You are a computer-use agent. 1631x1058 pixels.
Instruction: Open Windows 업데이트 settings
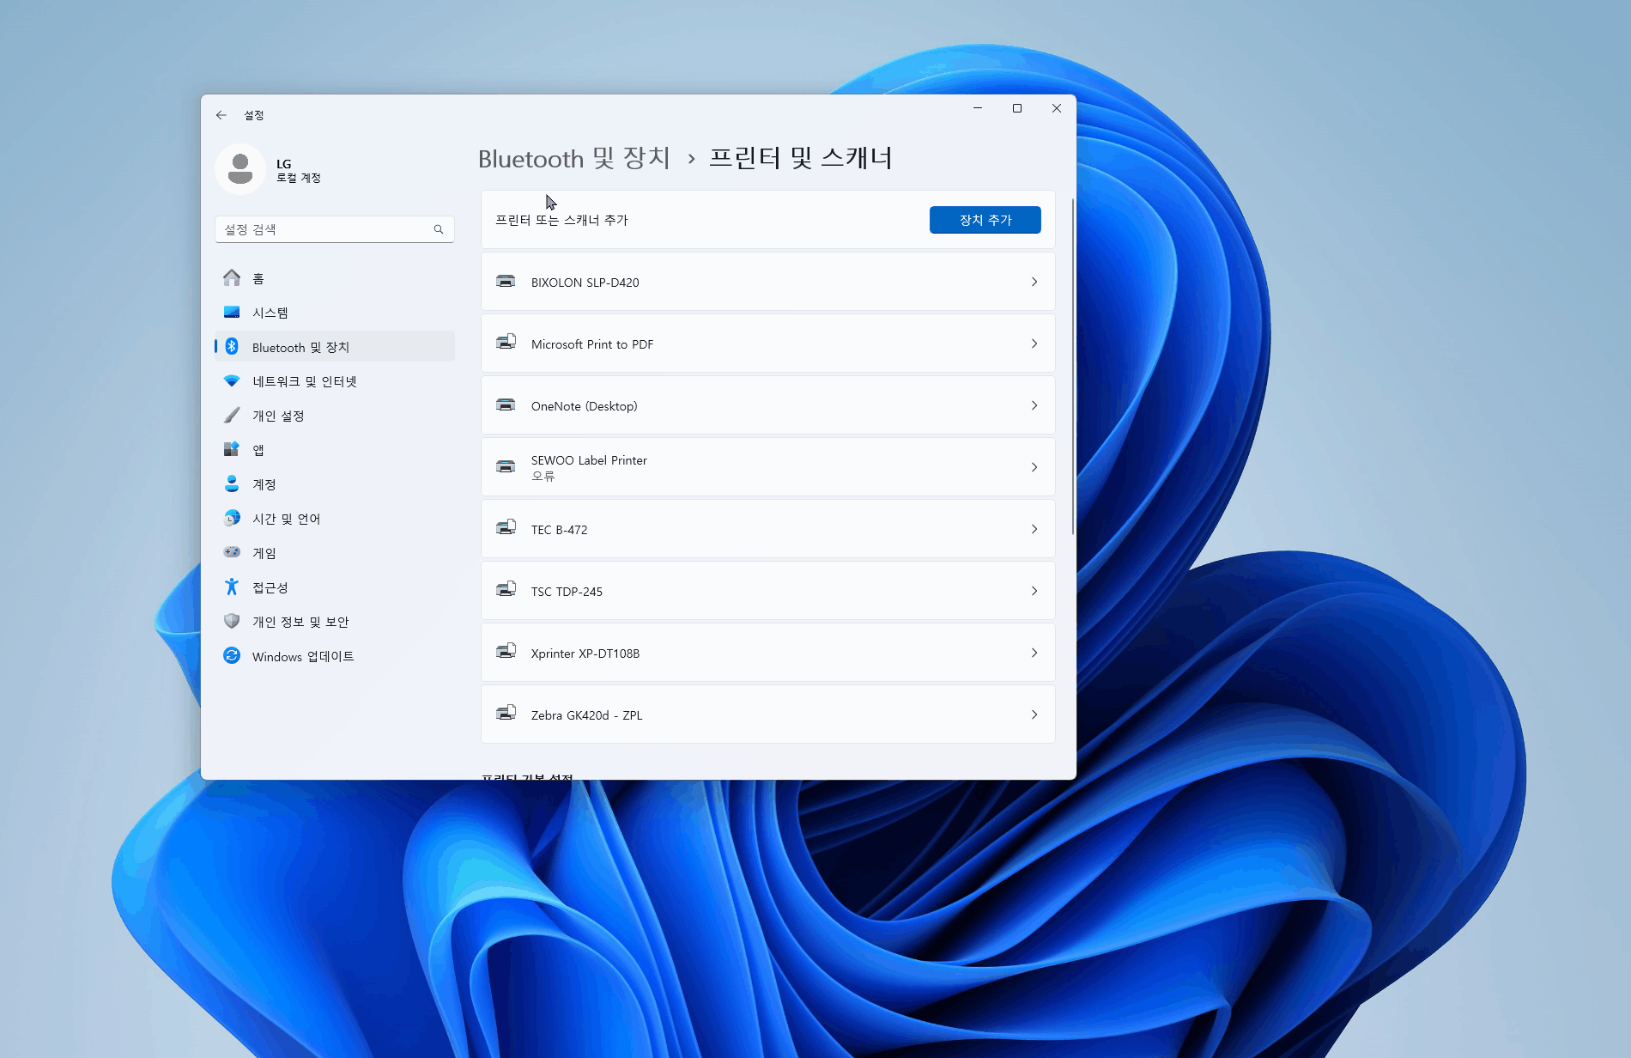335,656
